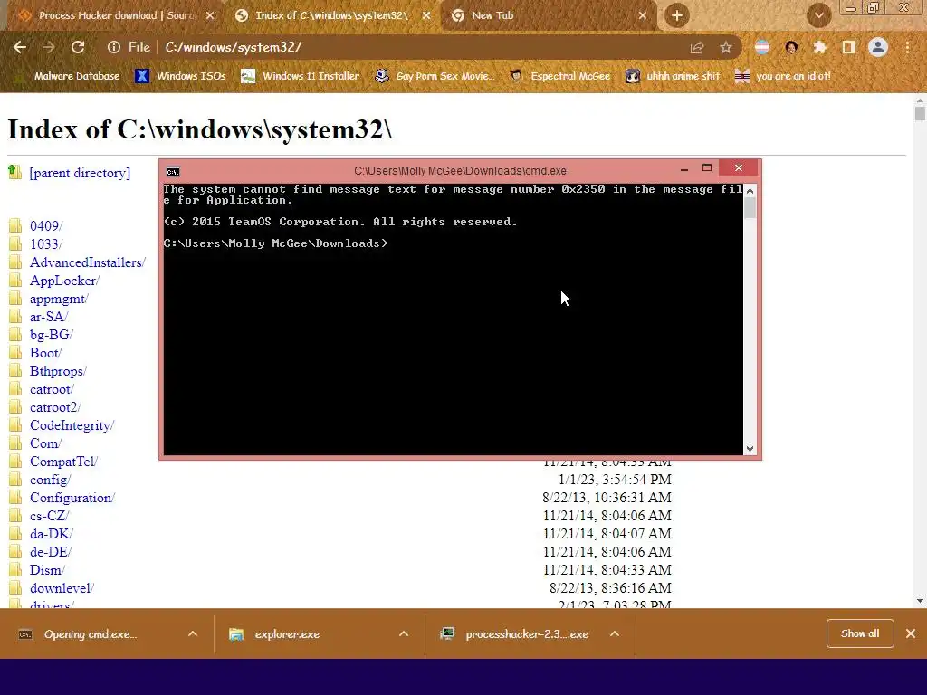This screenshot has width=927, height=695.
Task: Expand options for explorer.exe download
Action: coord(404,634)
